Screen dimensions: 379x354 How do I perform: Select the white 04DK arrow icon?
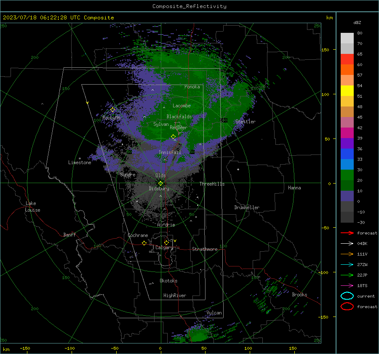pos(347,243)
